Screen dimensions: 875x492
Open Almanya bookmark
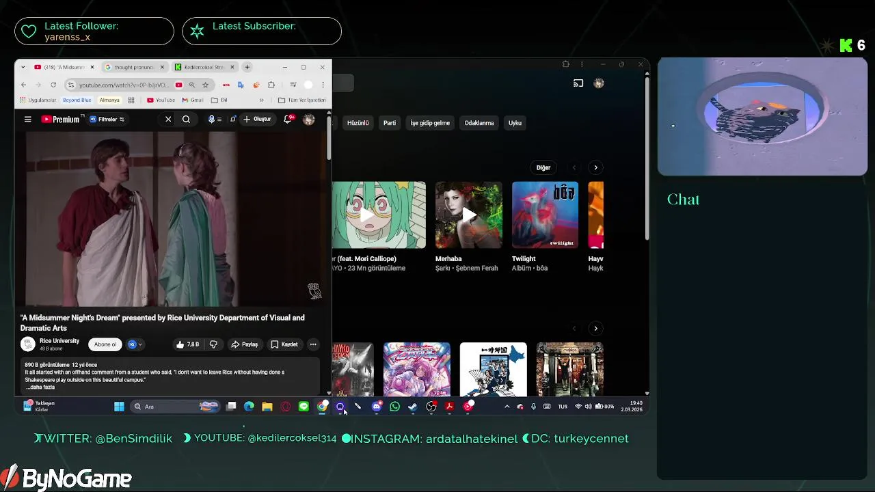[x=109, y=100]
